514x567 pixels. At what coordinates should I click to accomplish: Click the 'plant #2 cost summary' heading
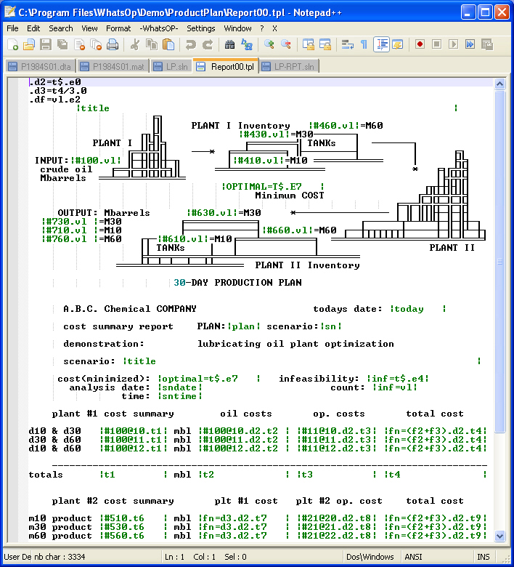tap(113, 501)
